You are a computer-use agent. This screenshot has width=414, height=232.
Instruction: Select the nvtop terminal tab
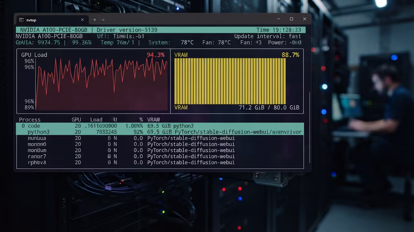tap(52, 20)
